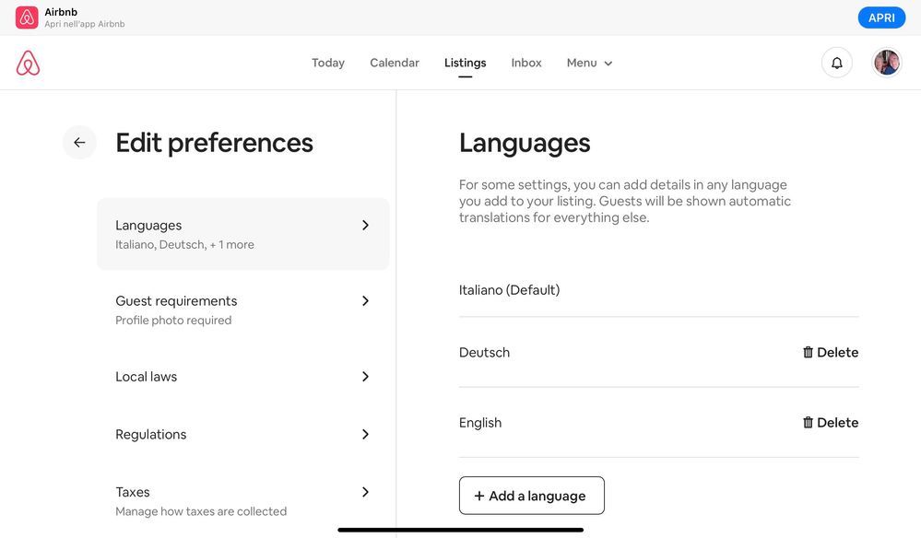
Task: Click the Add a language button
Action: click(x=531, y=496)
